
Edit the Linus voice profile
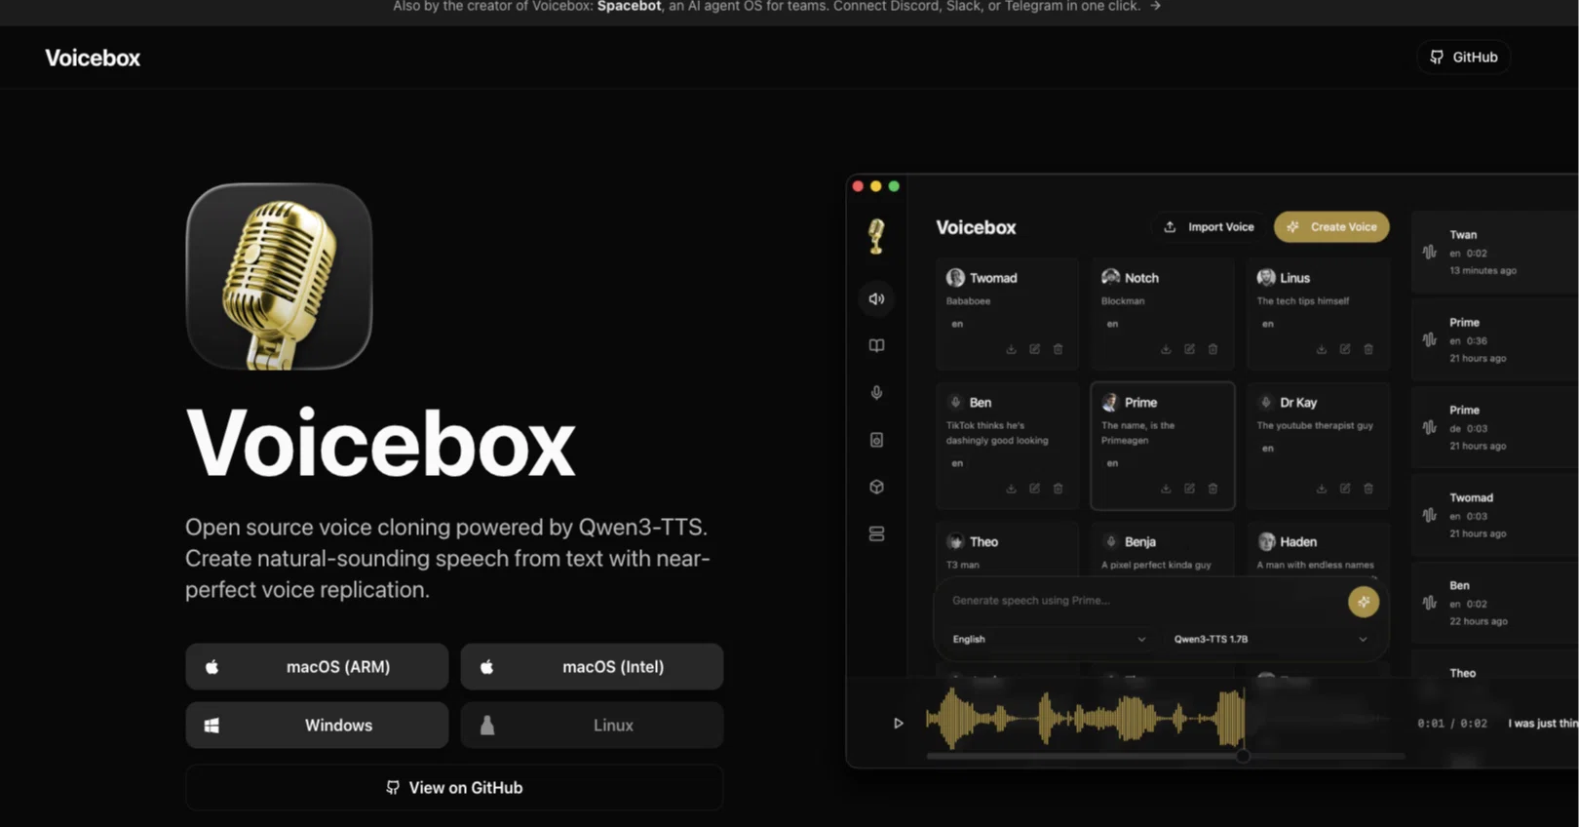coord(1344,349)
